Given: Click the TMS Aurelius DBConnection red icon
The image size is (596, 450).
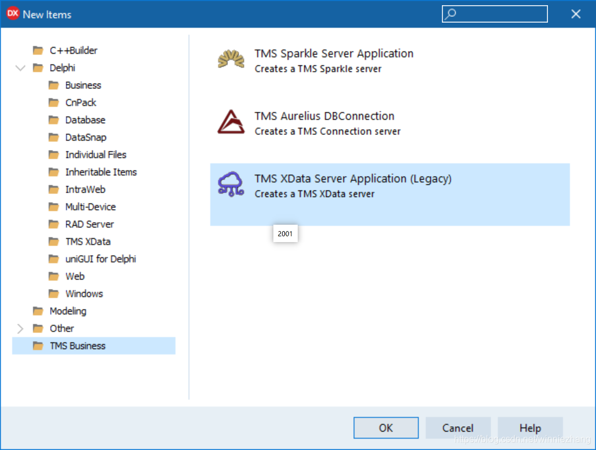Looking at the screenshot, I should tap(231, 122).
